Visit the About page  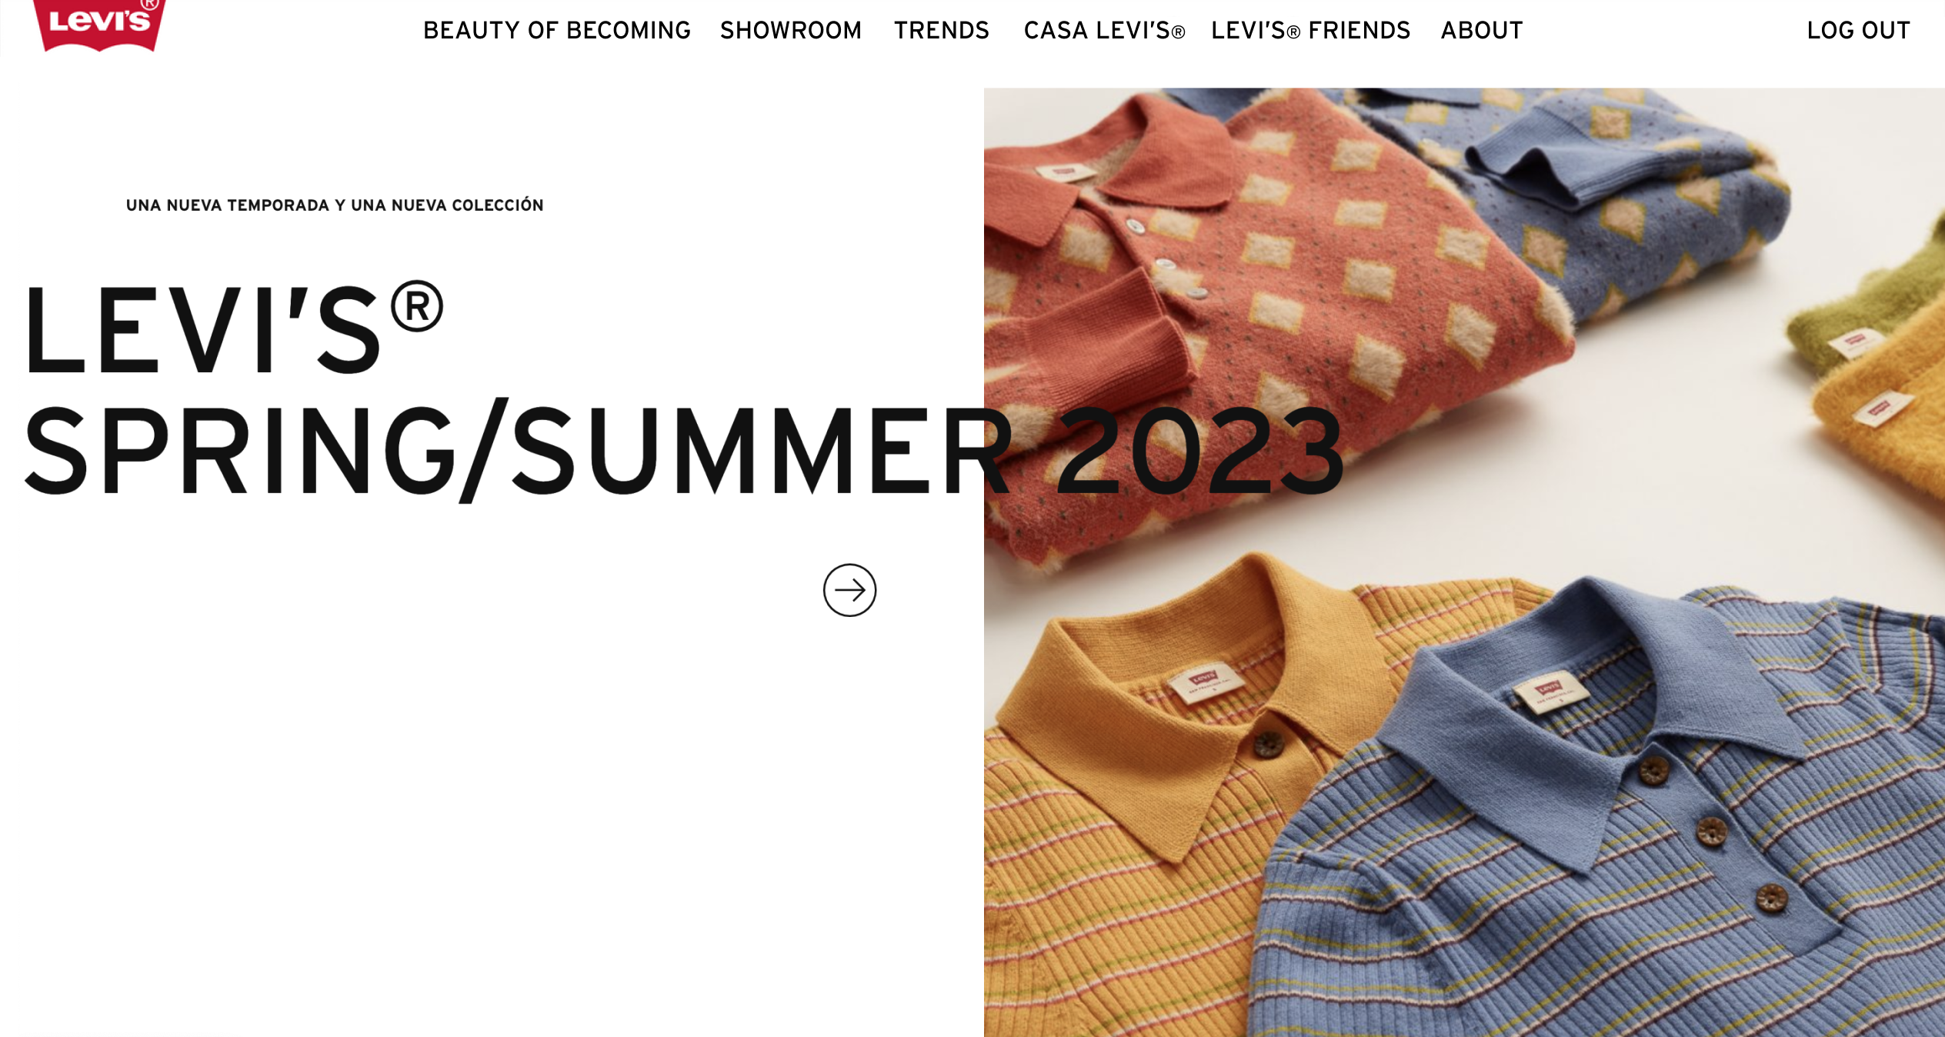tap(1482, 30)
